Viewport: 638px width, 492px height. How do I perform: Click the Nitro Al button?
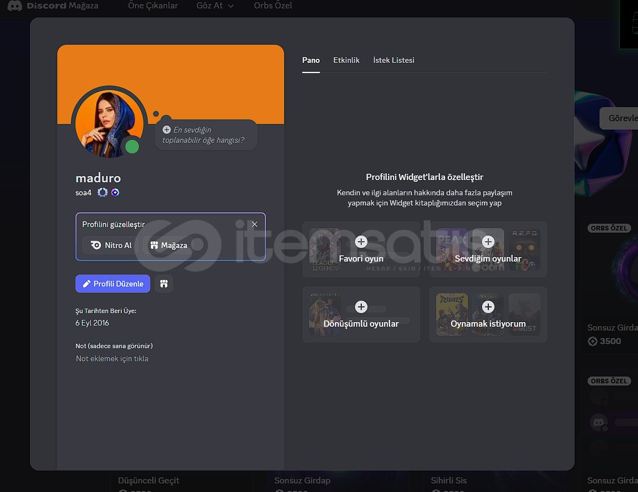[110, 245]
